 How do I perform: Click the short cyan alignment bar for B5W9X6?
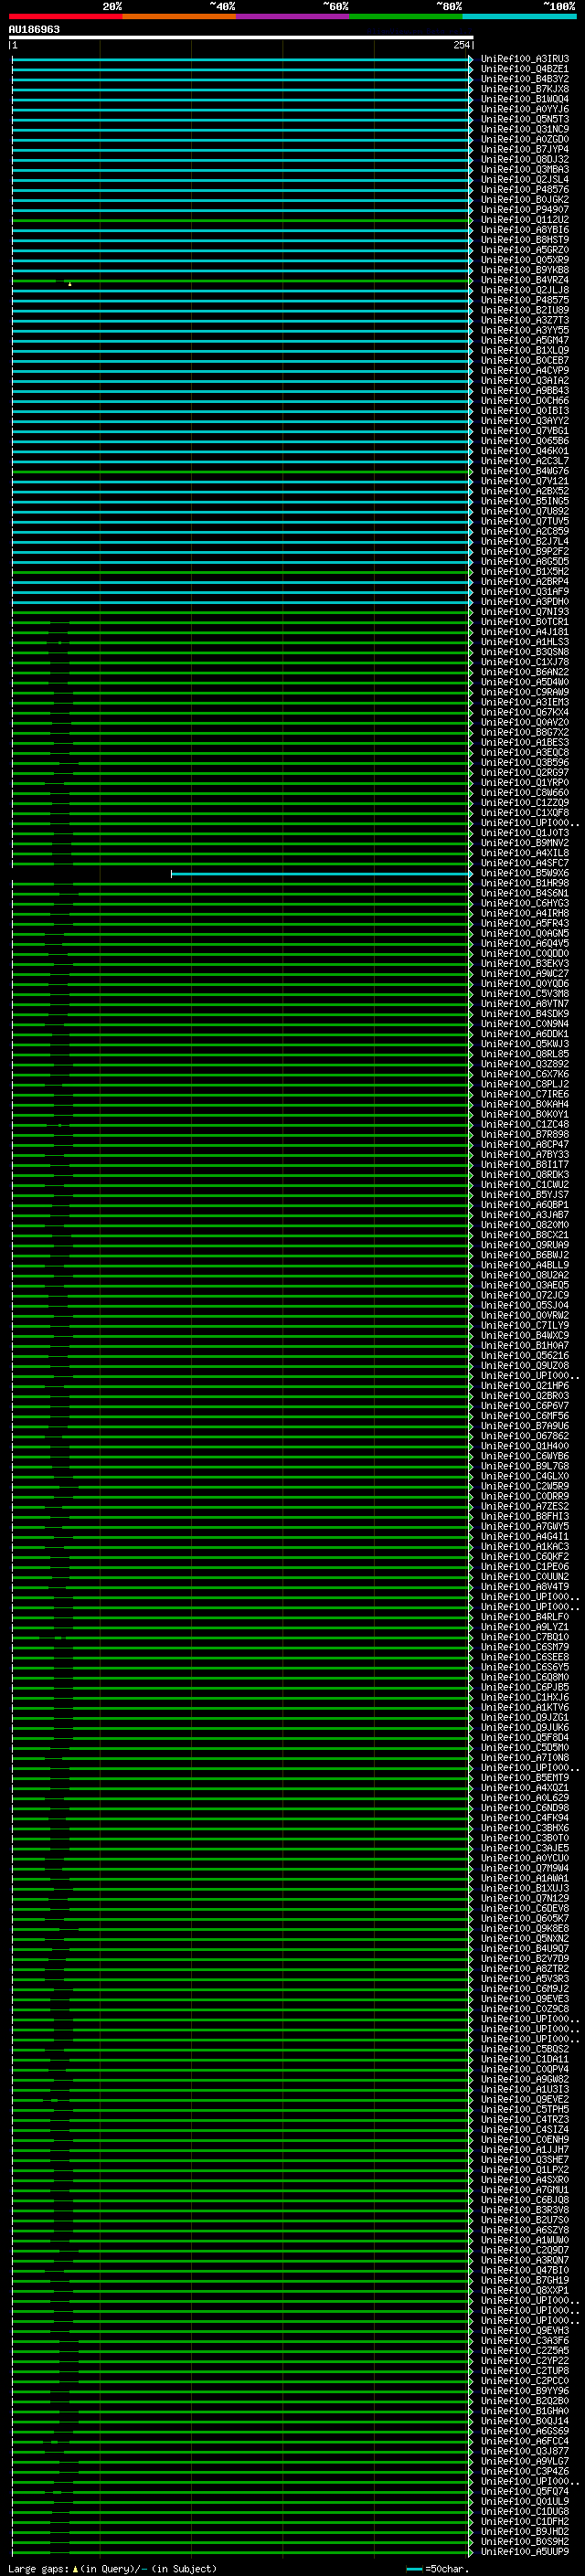320,874
